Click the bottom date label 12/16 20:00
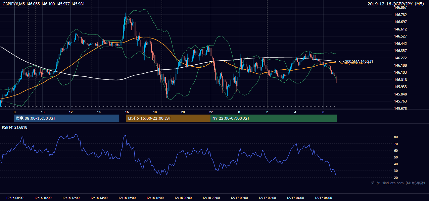Image resolution: width=429 pixels, height=201 pixels. pos(183,198)
